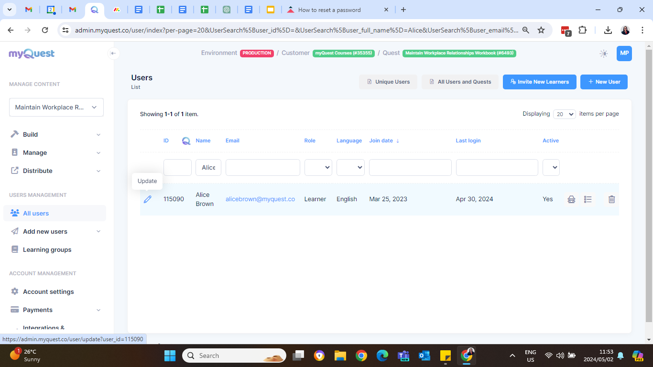Viewport: 653px width, 367px height.
Task: Toggle light/dark theme sun icon
Action: 604,54
